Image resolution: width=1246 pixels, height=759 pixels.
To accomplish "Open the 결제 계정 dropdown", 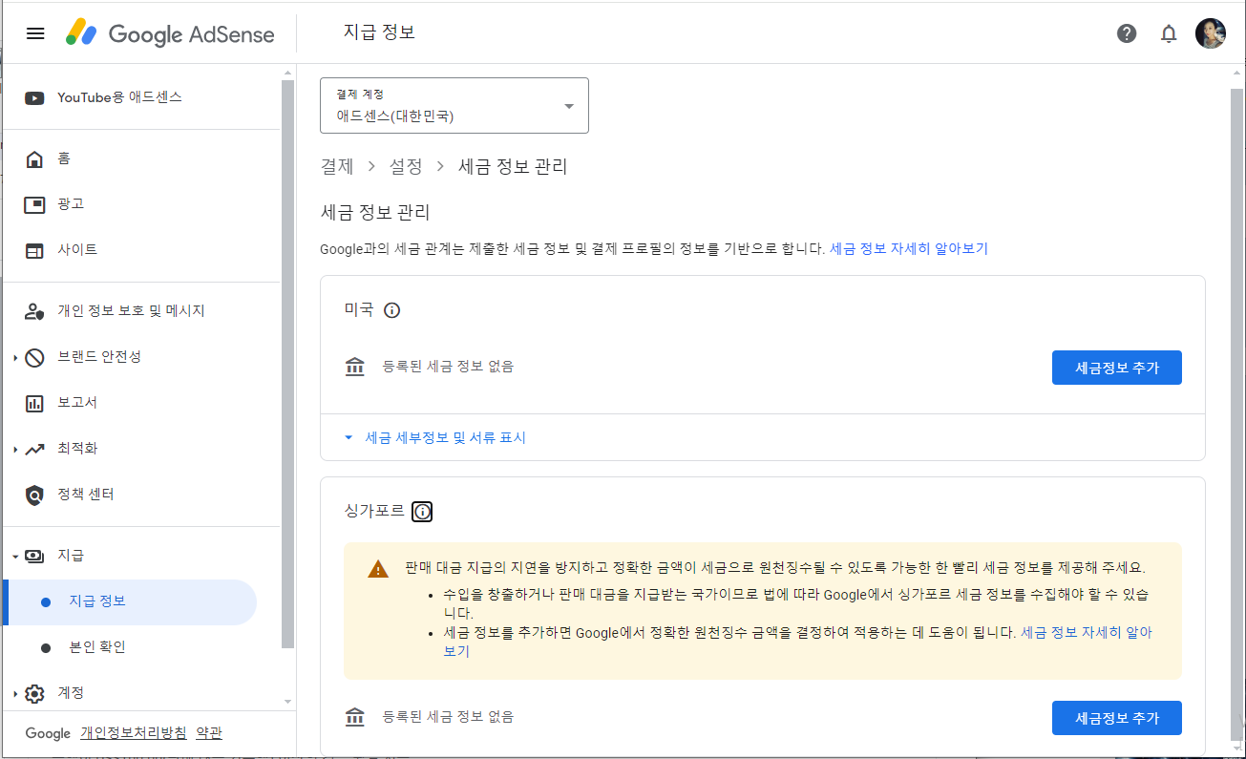I will click(x=454, y=105).
